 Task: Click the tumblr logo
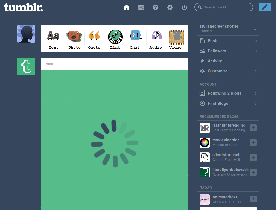click(x=24, y=8)
